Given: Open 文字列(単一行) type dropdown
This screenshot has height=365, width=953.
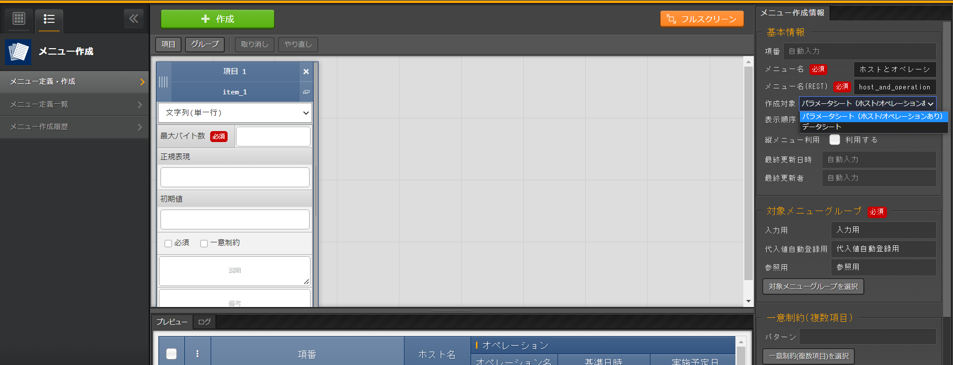Looking at the screenshot, I should point(235,113).
